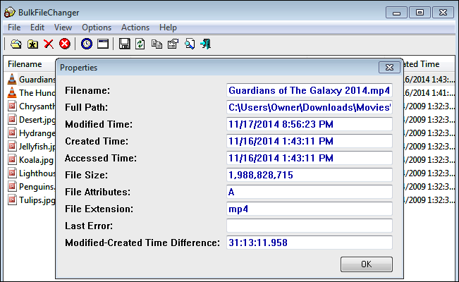The height and width of the screenshot is (282, 459).
Task: Click the File Attributes value field
Action: tap(310, 192)
